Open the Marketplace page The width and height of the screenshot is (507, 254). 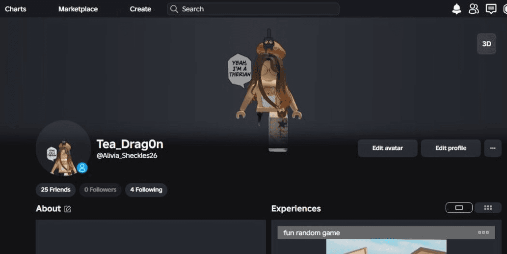78,9
